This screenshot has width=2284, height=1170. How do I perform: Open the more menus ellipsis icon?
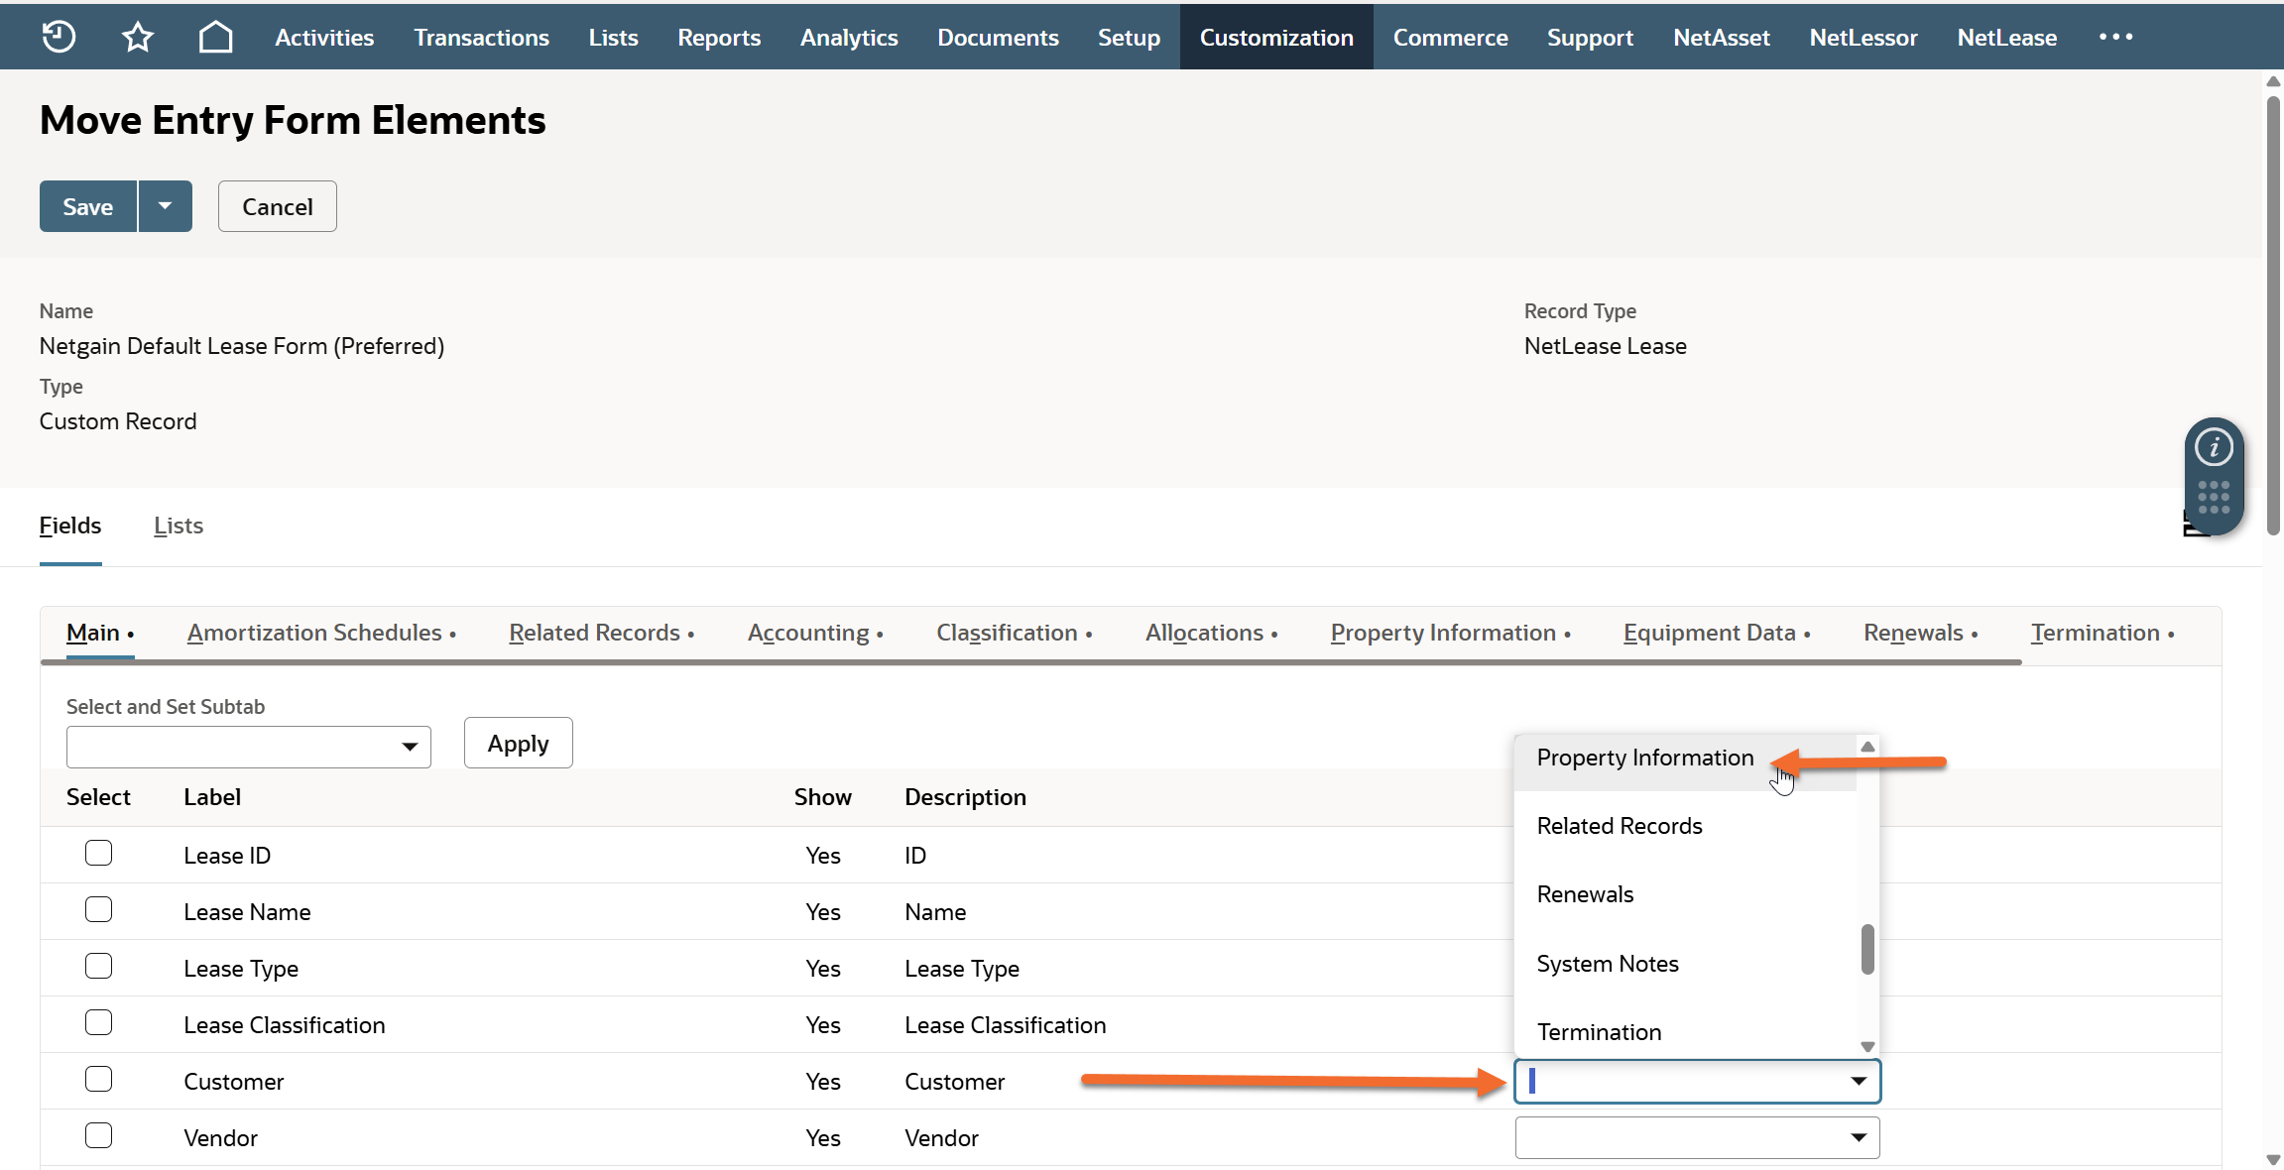[2115, 37]
